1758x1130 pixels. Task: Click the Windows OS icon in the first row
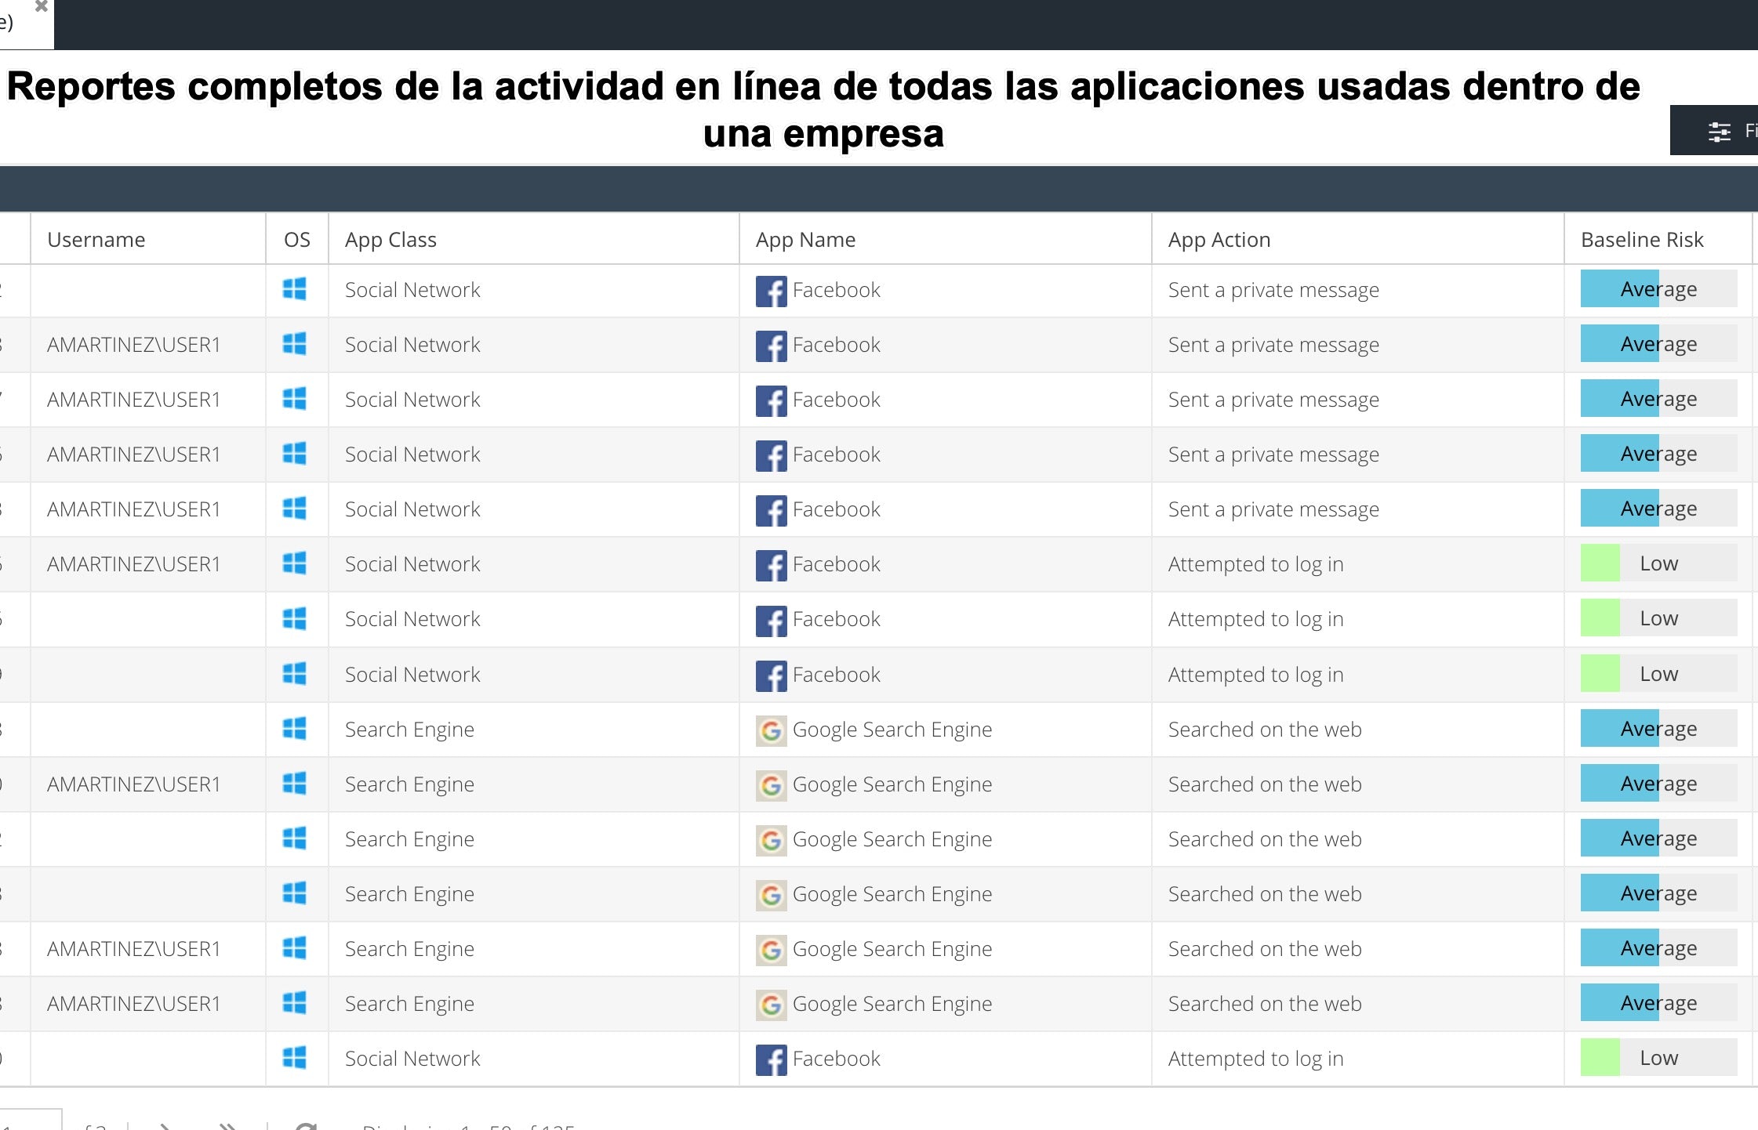coord(295,289)
